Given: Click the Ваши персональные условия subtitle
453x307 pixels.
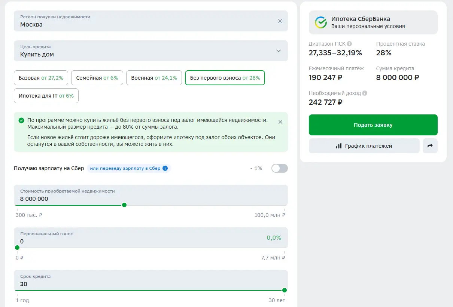Looking at the screenshot, I should pyautogui.click(x=368, y=26).
